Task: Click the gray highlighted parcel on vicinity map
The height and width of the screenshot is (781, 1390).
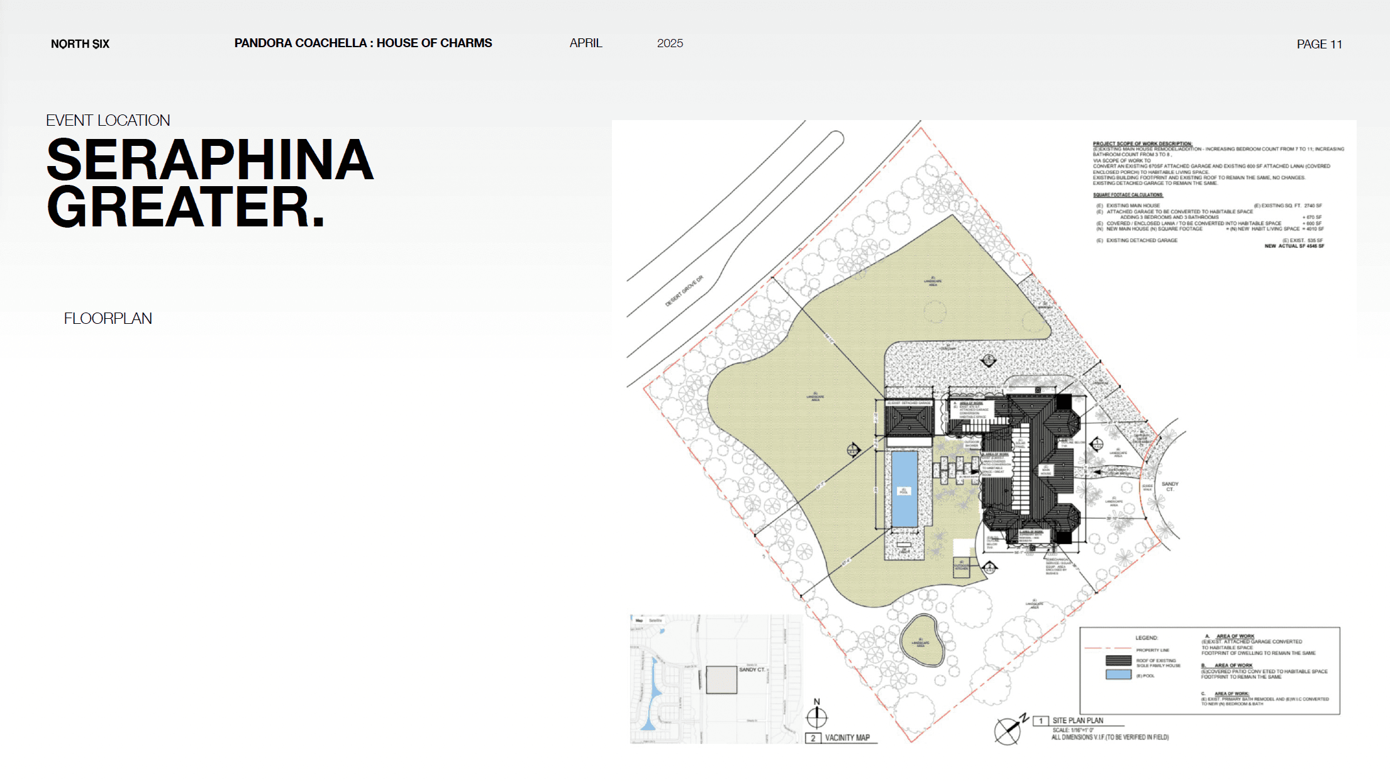Action: click(x=721, y=680)
